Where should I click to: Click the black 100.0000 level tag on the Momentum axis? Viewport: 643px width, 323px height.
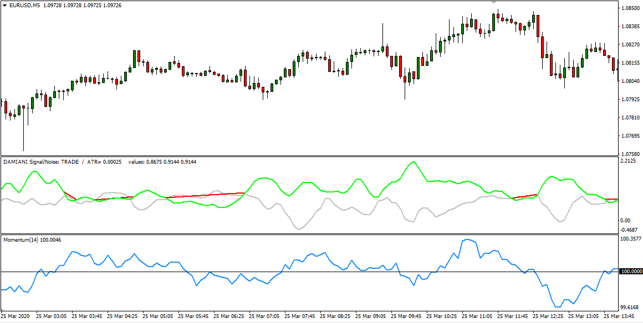631,272
